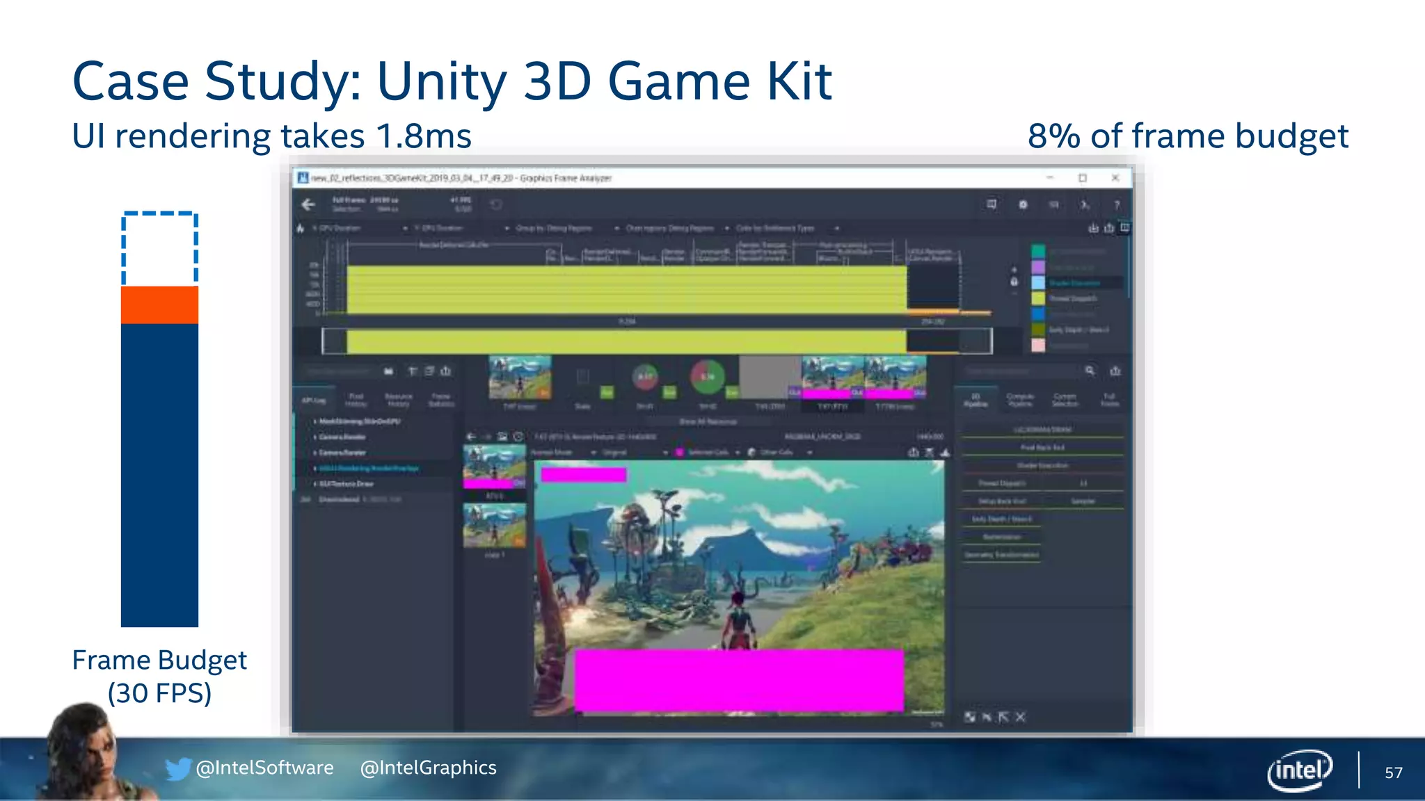Screen dimensions: 1425x801
Task: Click the first game scene thumbnail in resource strip
Action: coord(520,378)
